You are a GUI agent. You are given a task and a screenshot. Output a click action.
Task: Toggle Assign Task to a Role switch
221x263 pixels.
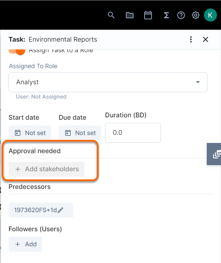click(17, 50)
